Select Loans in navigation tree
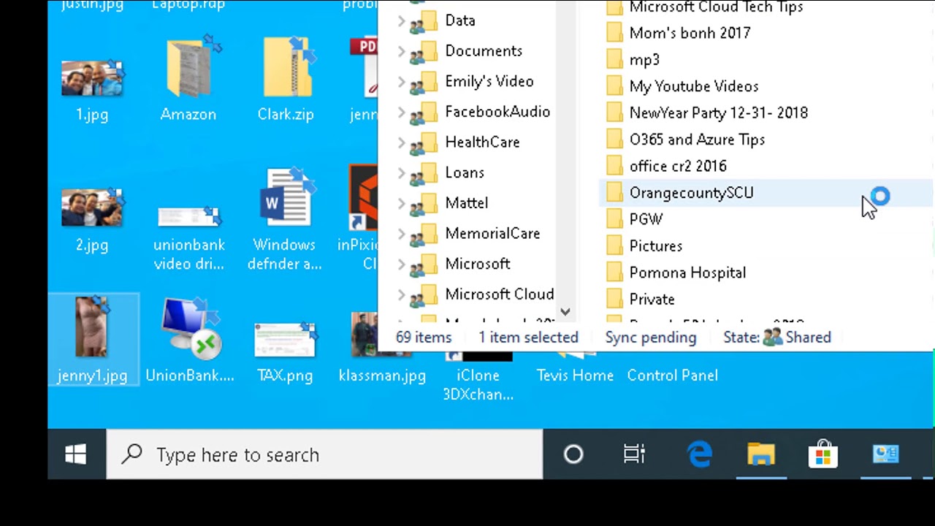935x526 pixels. click(x=465, y=173)
